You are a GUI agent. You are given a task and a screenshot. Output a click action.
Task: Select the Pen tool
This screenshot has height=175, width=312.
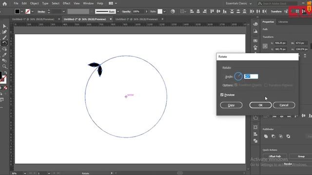pos(4,32)
